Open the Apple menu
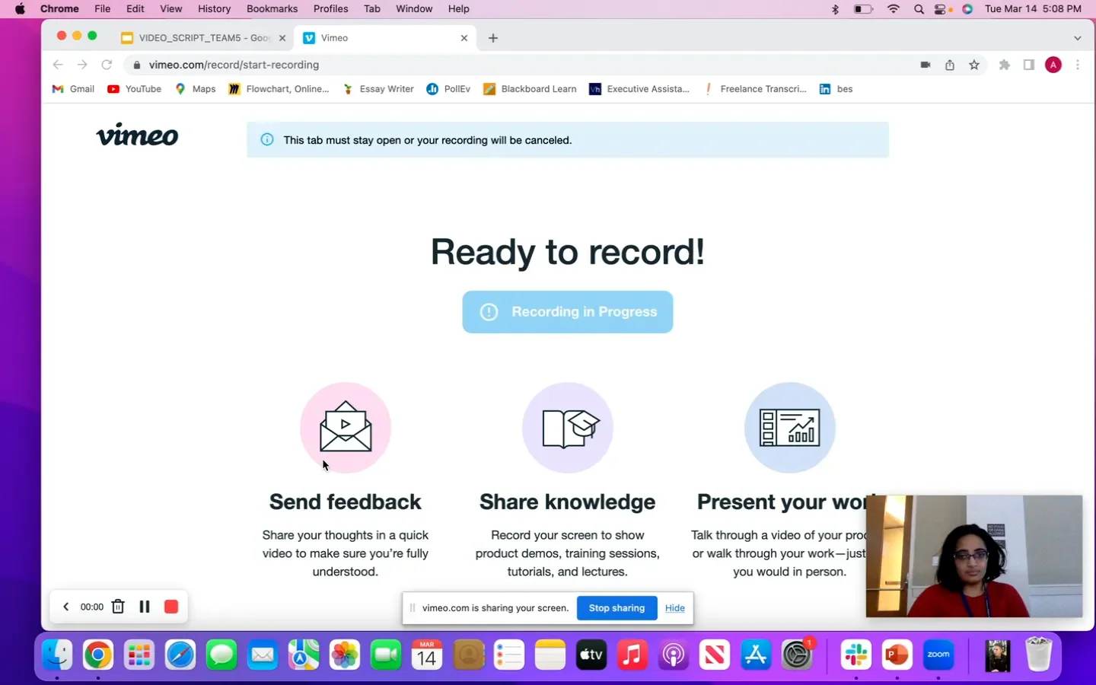The image size is (1096, 685). click(20, 9)
